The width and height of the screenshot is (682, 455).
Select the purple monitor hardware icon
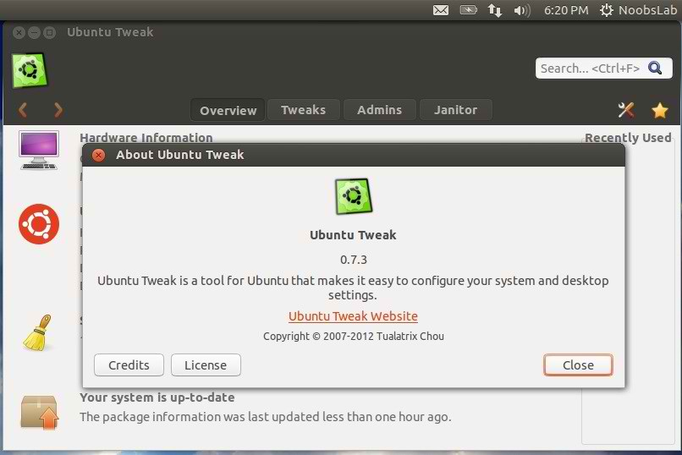coord(39,151)
